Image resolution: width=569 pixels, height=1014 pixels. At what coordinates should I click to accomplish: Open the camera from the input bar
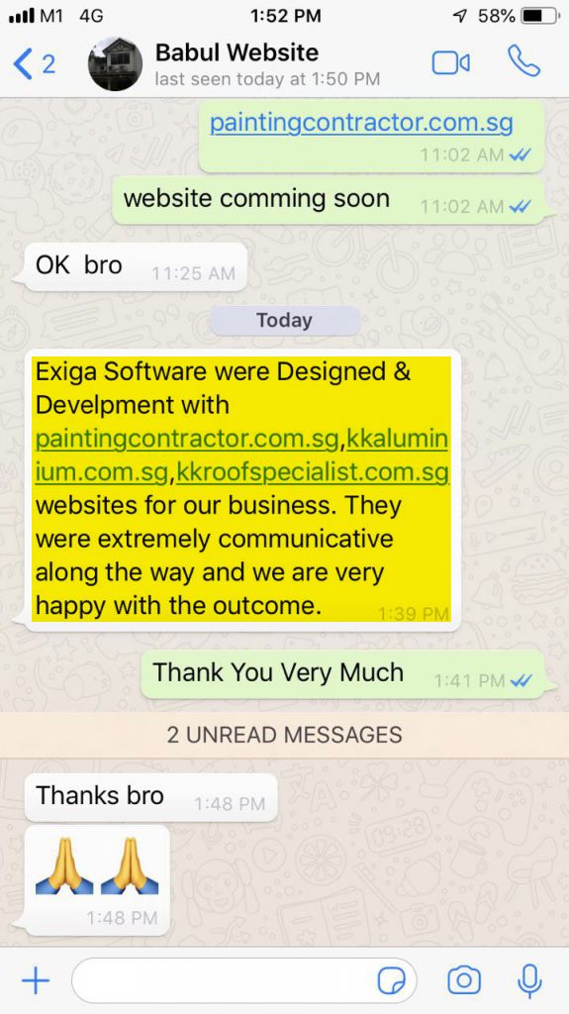pos(464,981)
